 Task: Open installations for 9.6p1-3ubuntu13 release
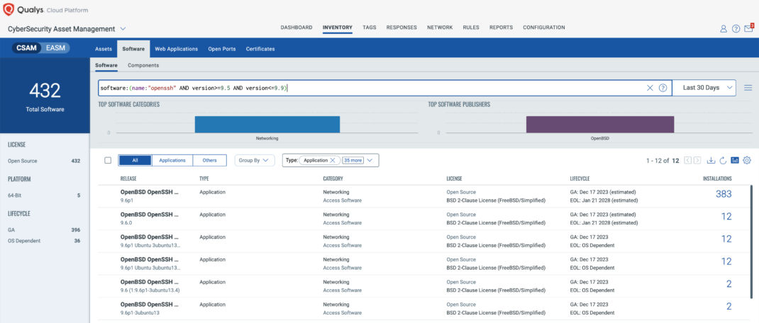tap(728, 306)
